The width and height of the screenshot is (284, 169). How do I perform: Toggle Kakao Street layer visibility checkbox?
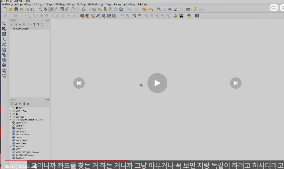click(14, 29)
